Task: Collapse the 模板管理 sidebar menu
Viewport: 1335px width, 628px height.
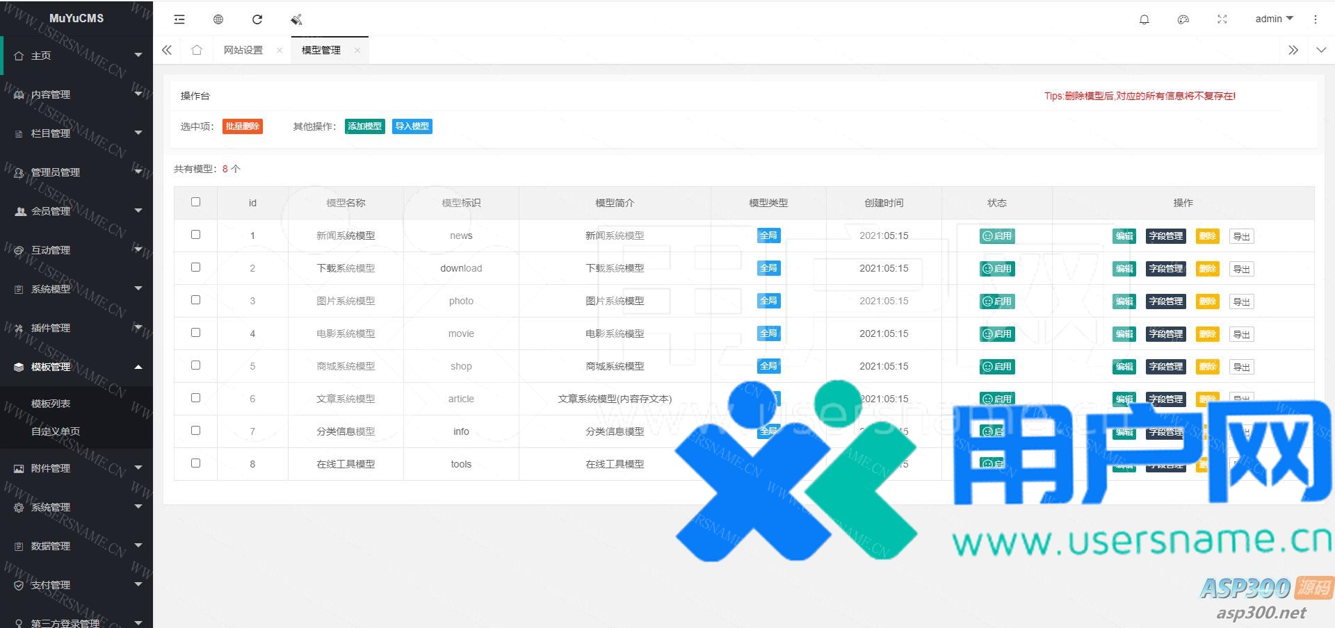Action: [x=76, y=367]
